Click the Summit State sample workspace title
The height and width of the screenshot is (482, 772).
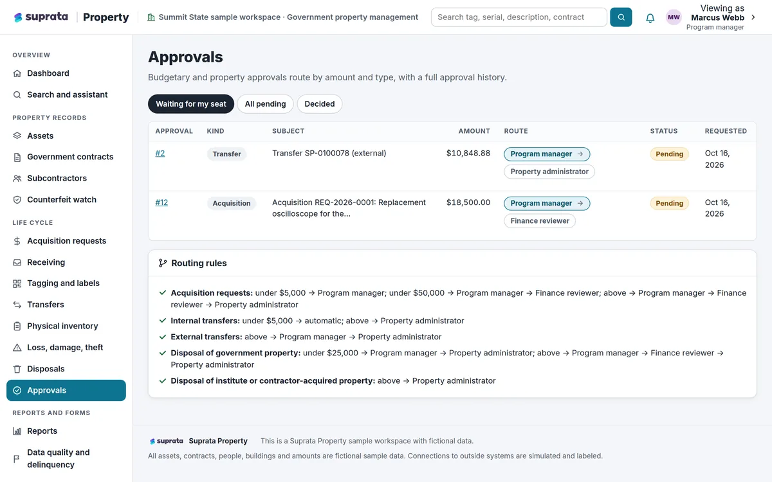point(288,17)
